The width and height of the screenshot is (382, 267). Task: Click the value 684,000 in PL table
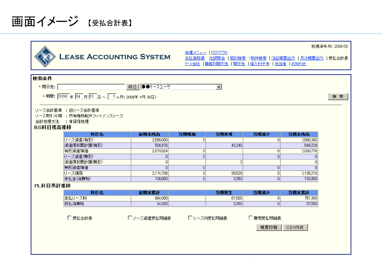161,198
